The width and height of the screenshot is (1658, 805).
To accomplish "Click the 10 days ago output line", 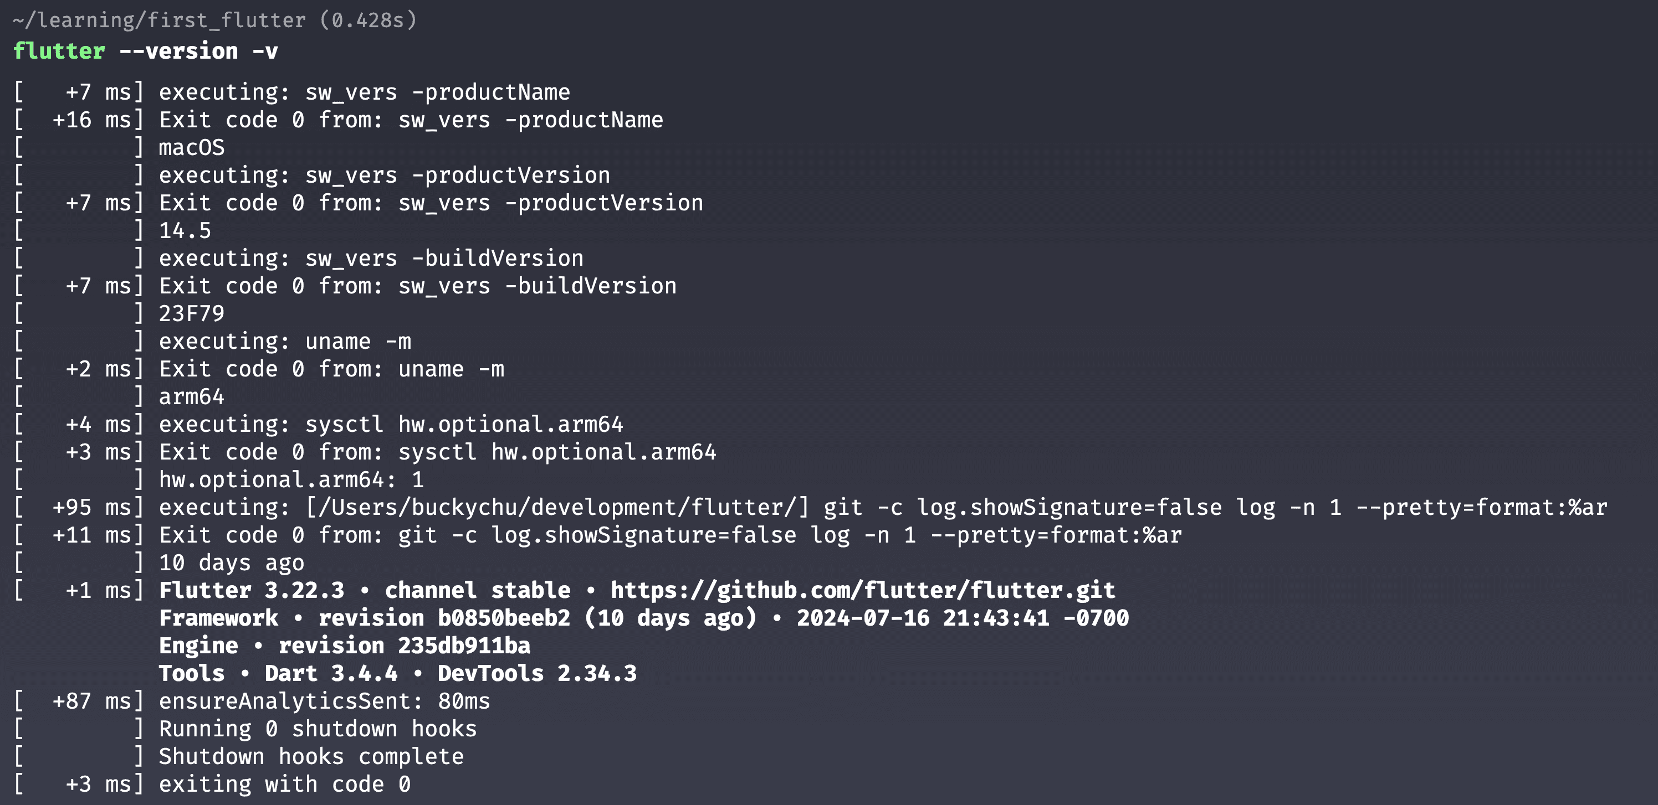I will (231, 563).
